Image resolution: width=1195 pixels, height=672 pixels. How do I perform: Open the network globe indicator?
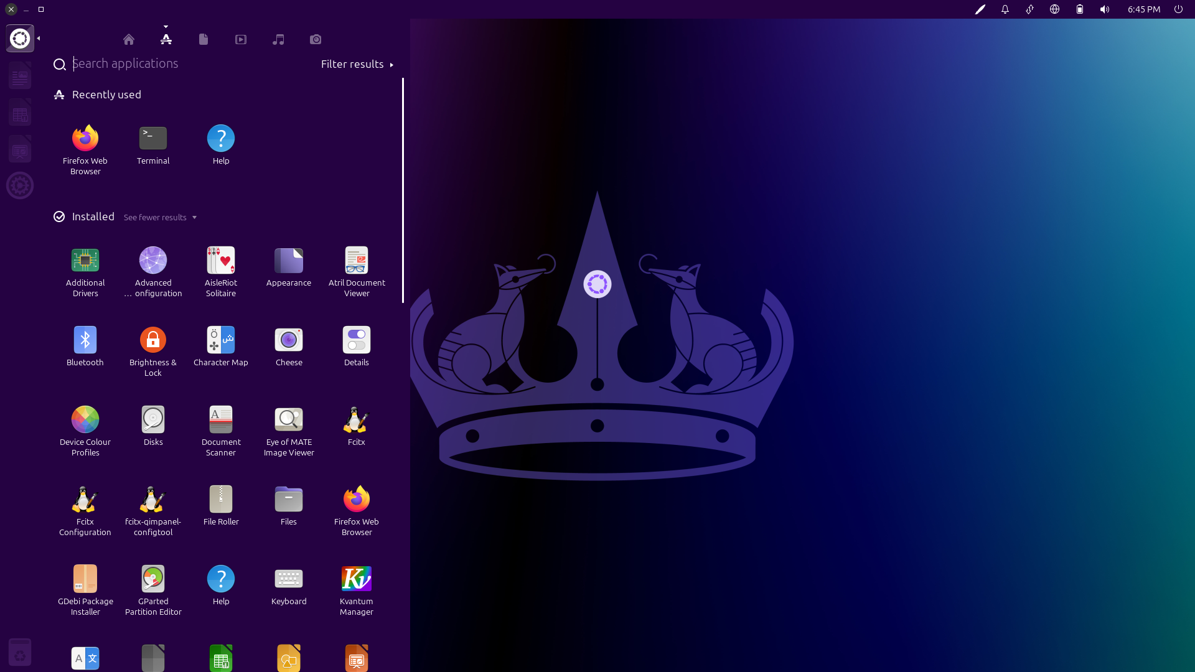(x=1054, y=9)
